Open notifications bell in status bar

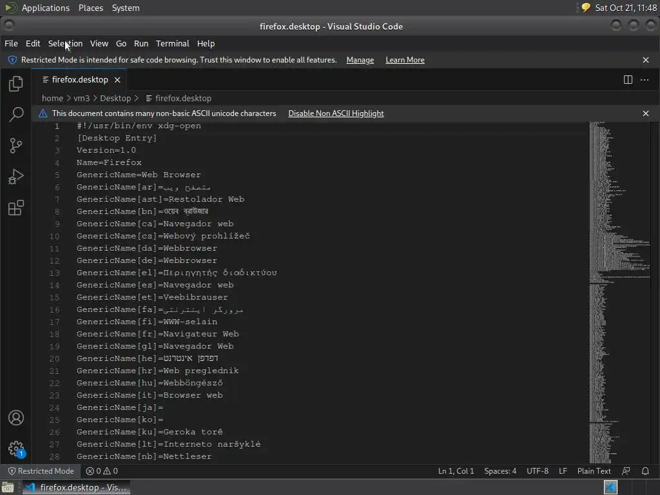[x=645, y=471]
